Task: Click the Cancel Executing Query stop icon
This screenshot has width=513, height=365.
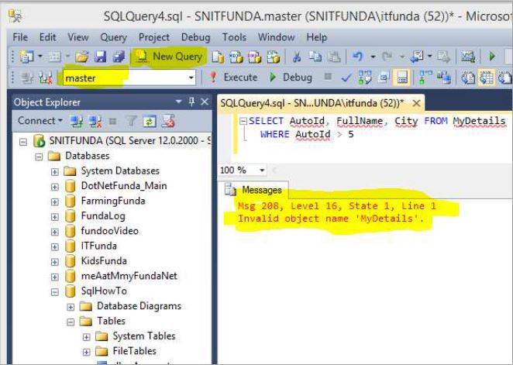Action: [x=328, y=77]
